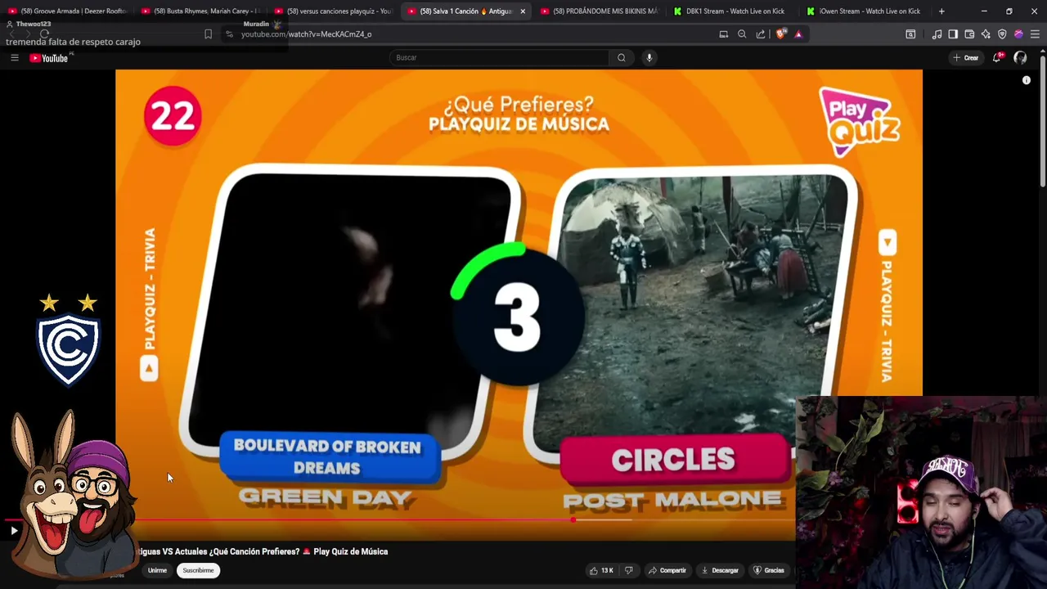Switch to DBK1 Stream Kick tab
This screenshot has height=589, width=1047.
coord(733,11)
